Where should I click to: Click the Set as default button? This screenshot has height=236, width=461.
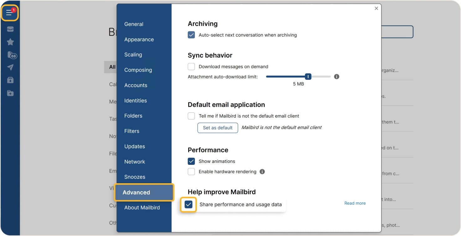(217, 128)
